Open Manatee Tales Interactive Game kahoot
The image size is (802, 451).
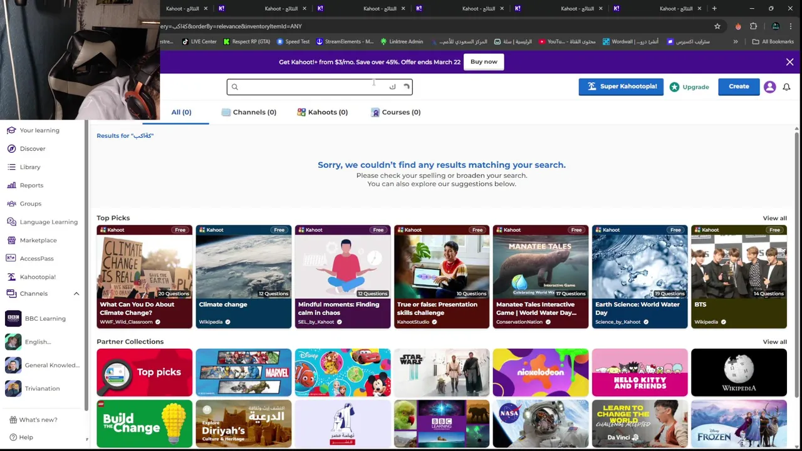click(540, 276)
